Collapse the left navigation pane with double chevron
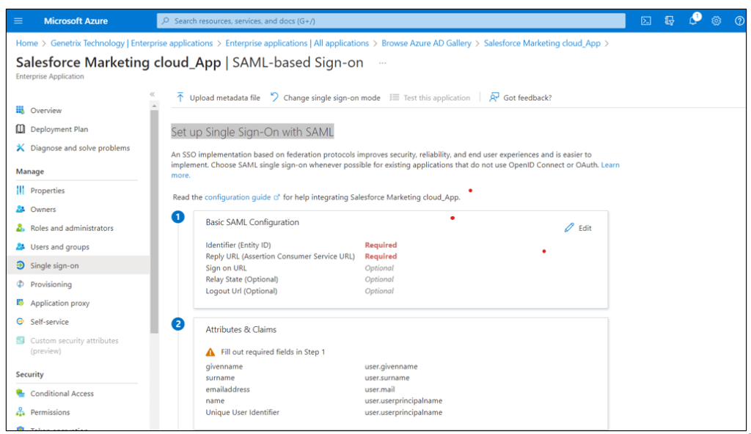This screenshot has height=434, width=751. pyautogui.click(x=153, y=95)
